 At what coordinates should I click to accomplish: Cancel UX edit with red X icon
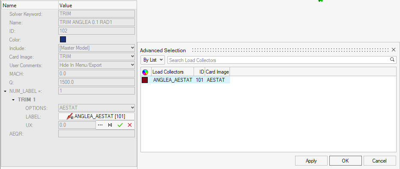[130, 125]
